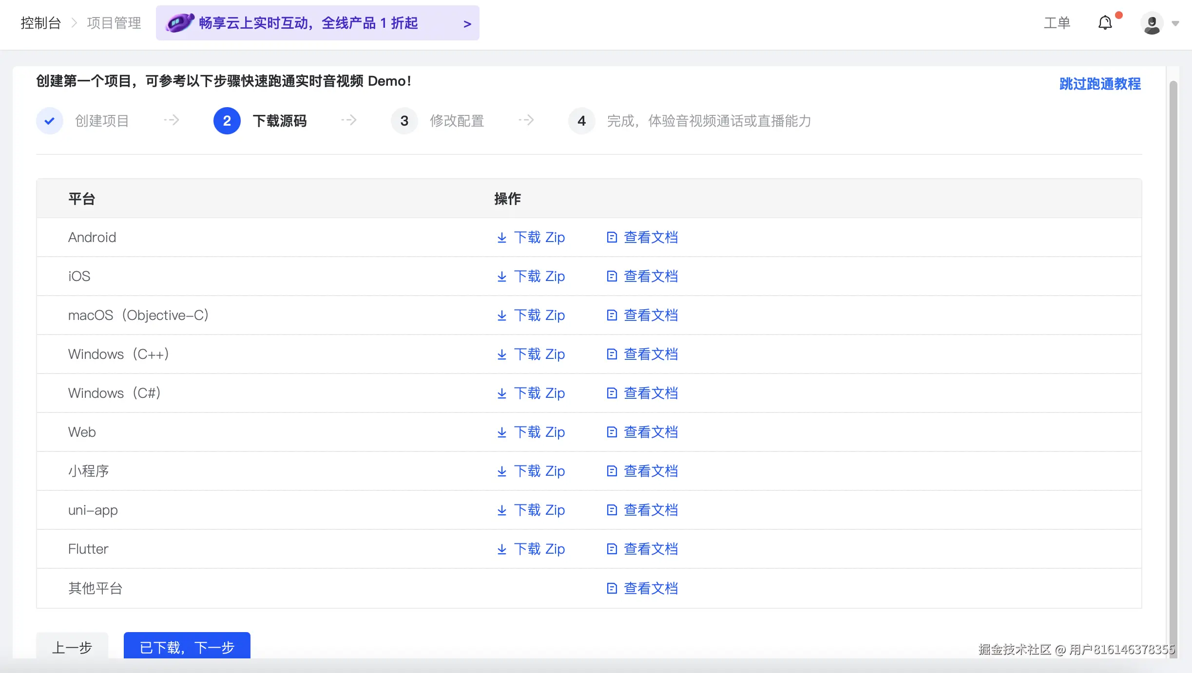Image resolution: width=1192 pixels, height=673 pixels.
Task: Click the completed checkmark step 创建项目
Action: click(50, 121)
